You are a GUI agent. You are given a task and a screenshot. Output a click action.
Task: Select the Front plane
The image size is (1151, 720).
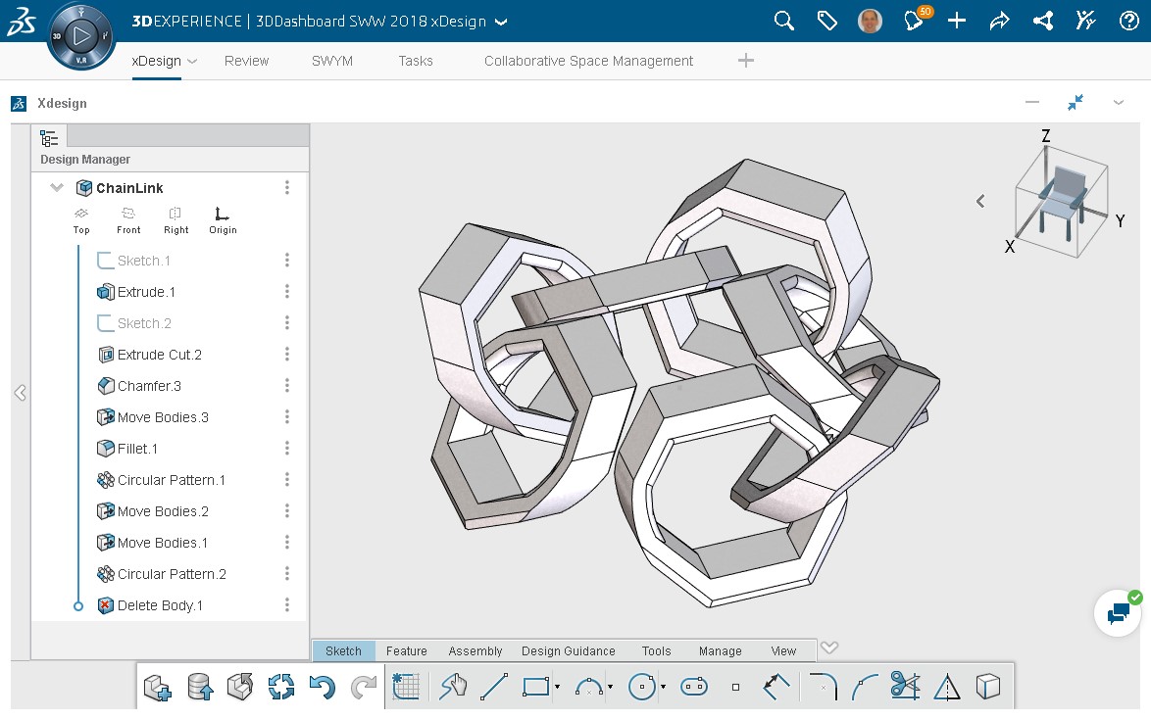point(128,220)
